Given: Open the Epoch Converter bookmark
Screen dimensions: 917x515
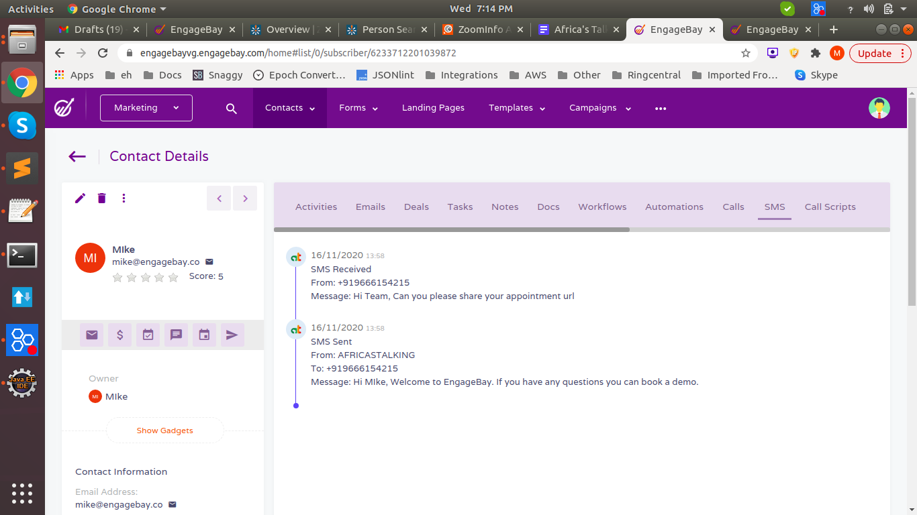Looking at the screenshot, I should (299, 75).
